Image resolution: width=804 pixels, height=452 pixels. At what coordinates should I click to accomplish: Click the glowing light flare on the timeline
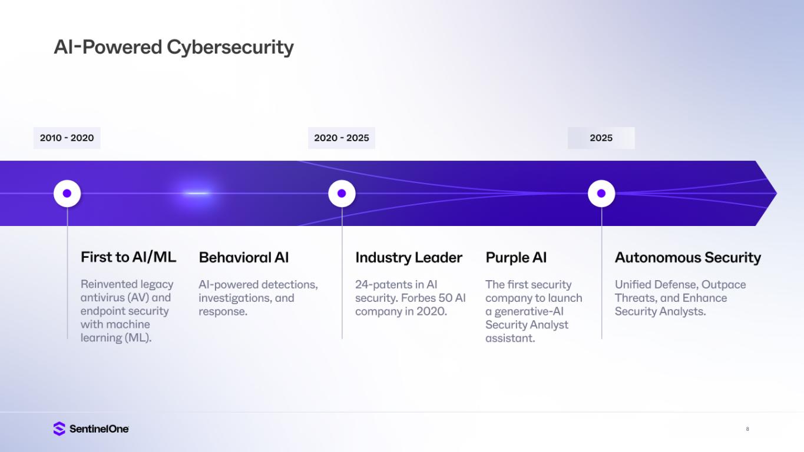pos(196,193)
